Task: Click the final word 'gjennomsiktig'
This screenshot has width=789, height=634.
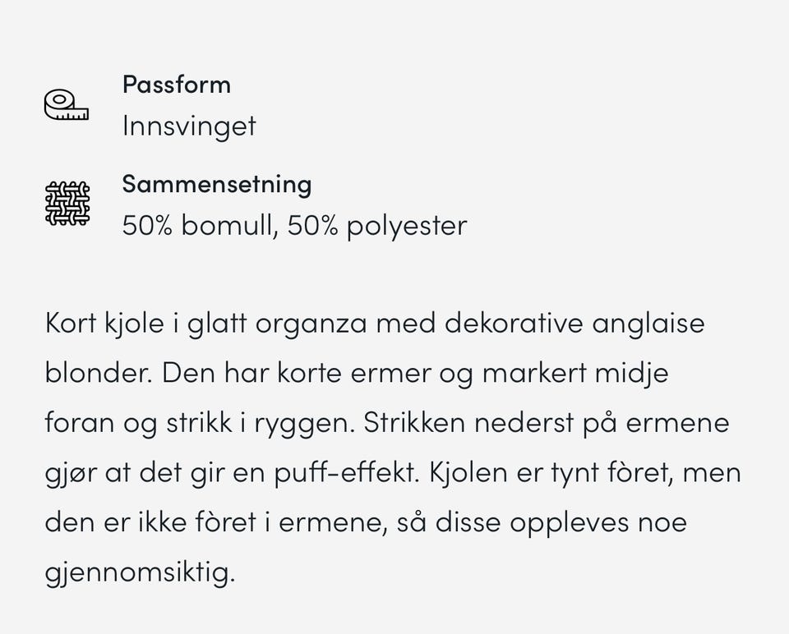Action: point(140,572)
